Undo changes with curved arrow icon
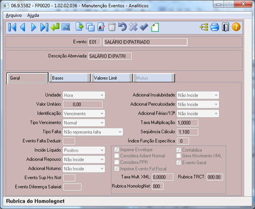255x209 pixels. click(x=122, y=27)
